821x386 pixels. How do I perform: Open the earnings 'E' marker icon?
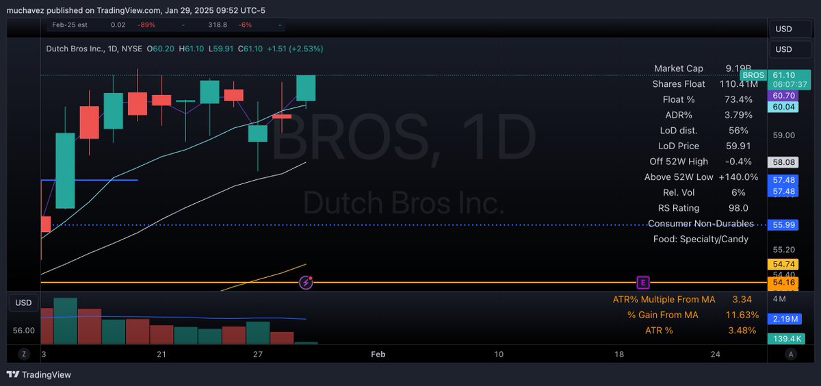click(642, 282)
